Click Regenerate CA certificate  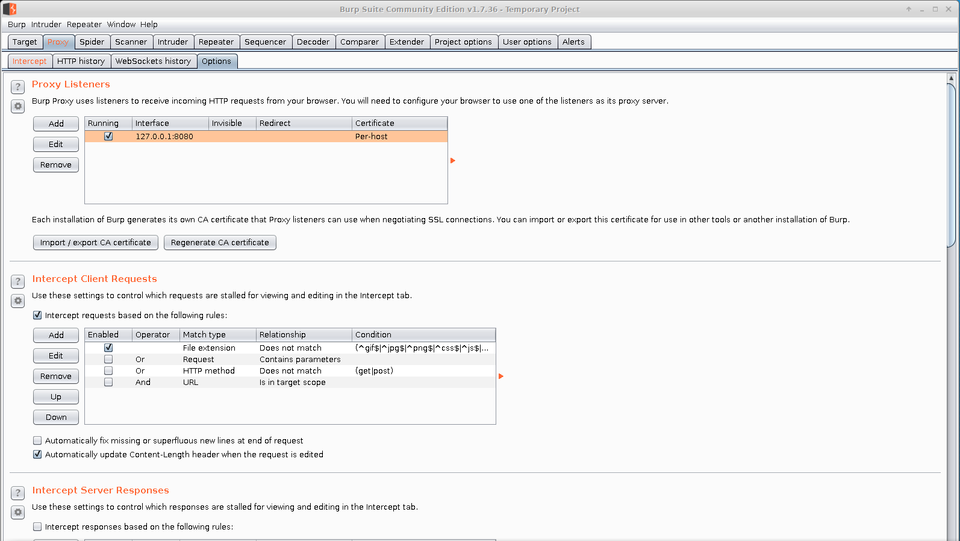pyautogui.click(x=220, y=242)
